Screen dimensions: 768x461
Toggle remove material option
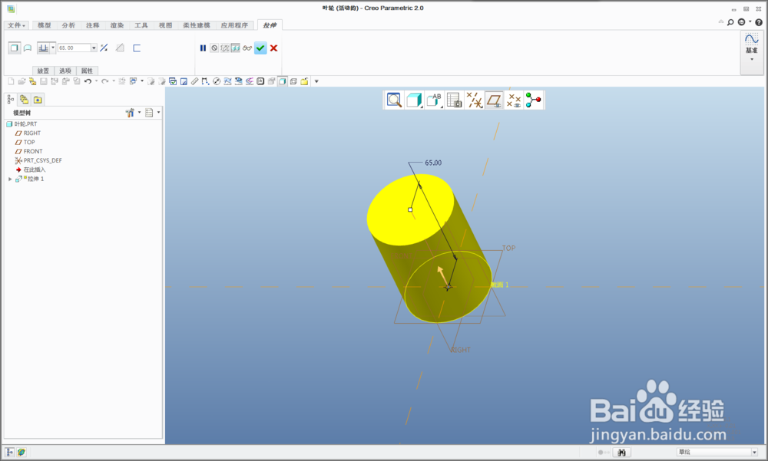[x=120, y=48]
